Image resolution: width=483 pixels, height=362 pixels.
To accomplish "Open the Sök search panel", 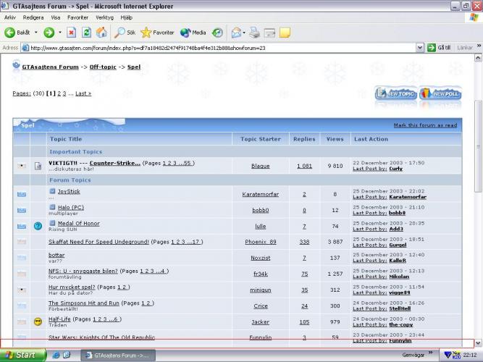I will tap(125, 33).
